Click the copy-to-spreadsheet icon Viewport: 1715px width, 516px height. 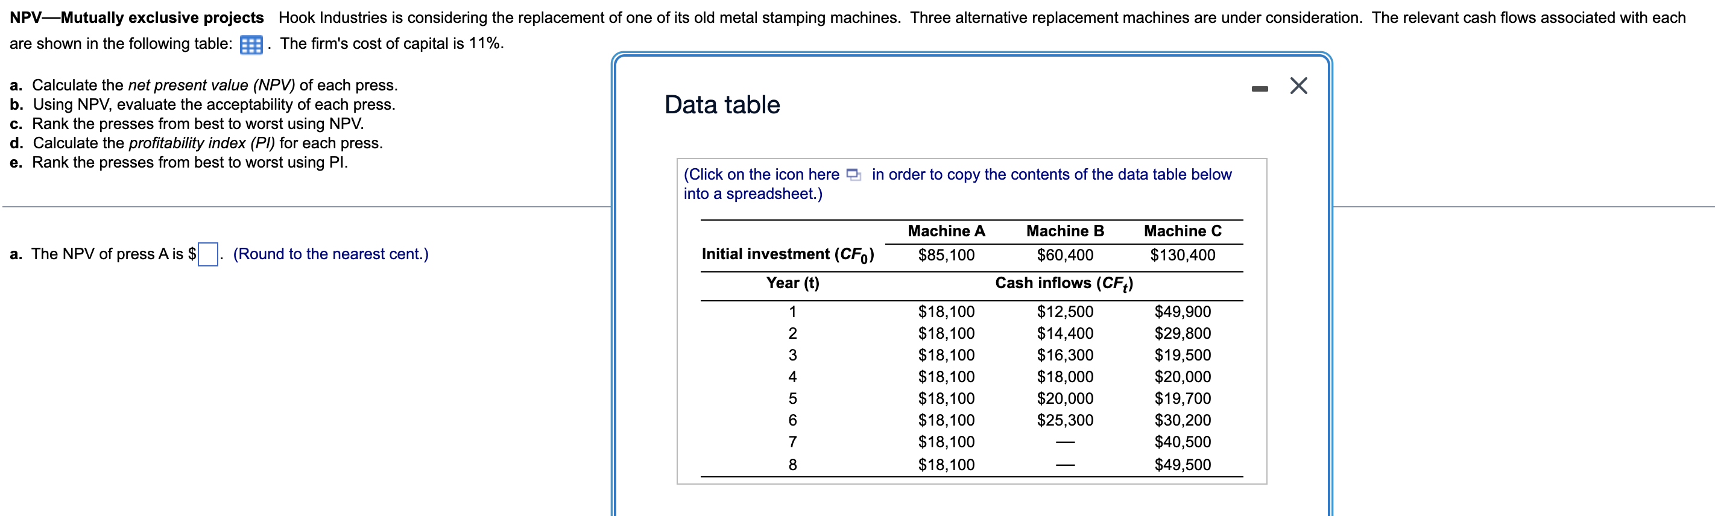[853, 174]
